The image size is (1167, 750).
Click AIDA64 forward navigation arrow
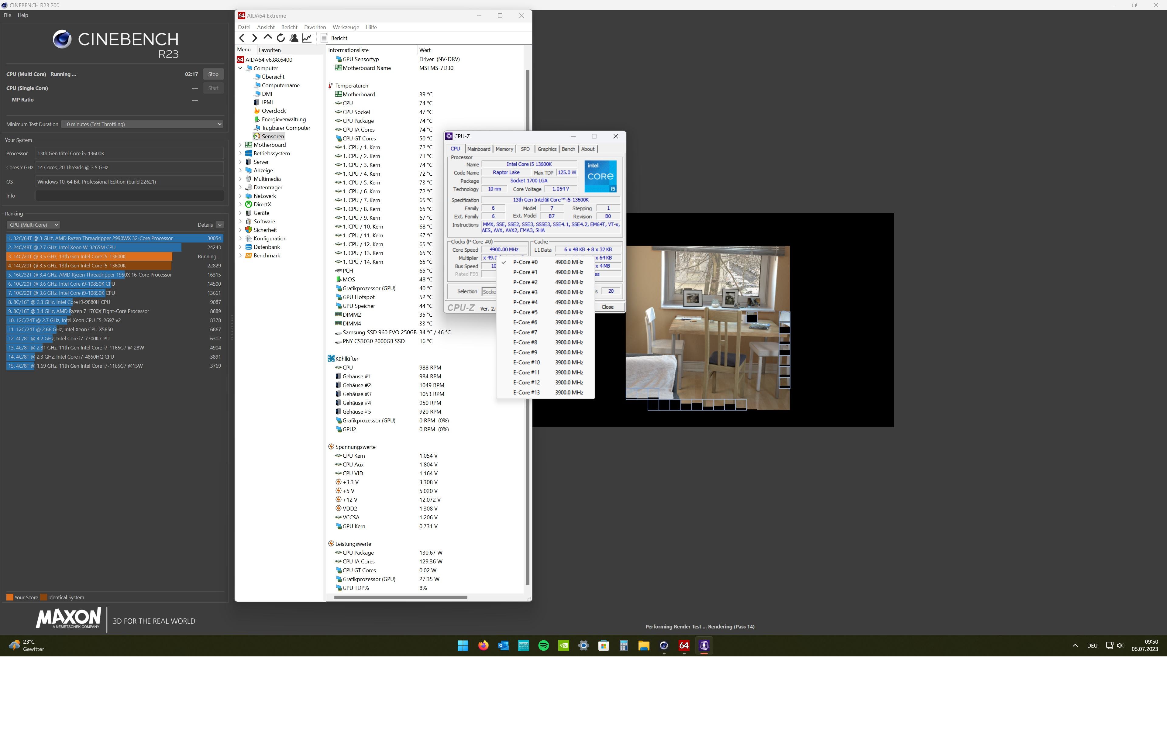(254, 38)
